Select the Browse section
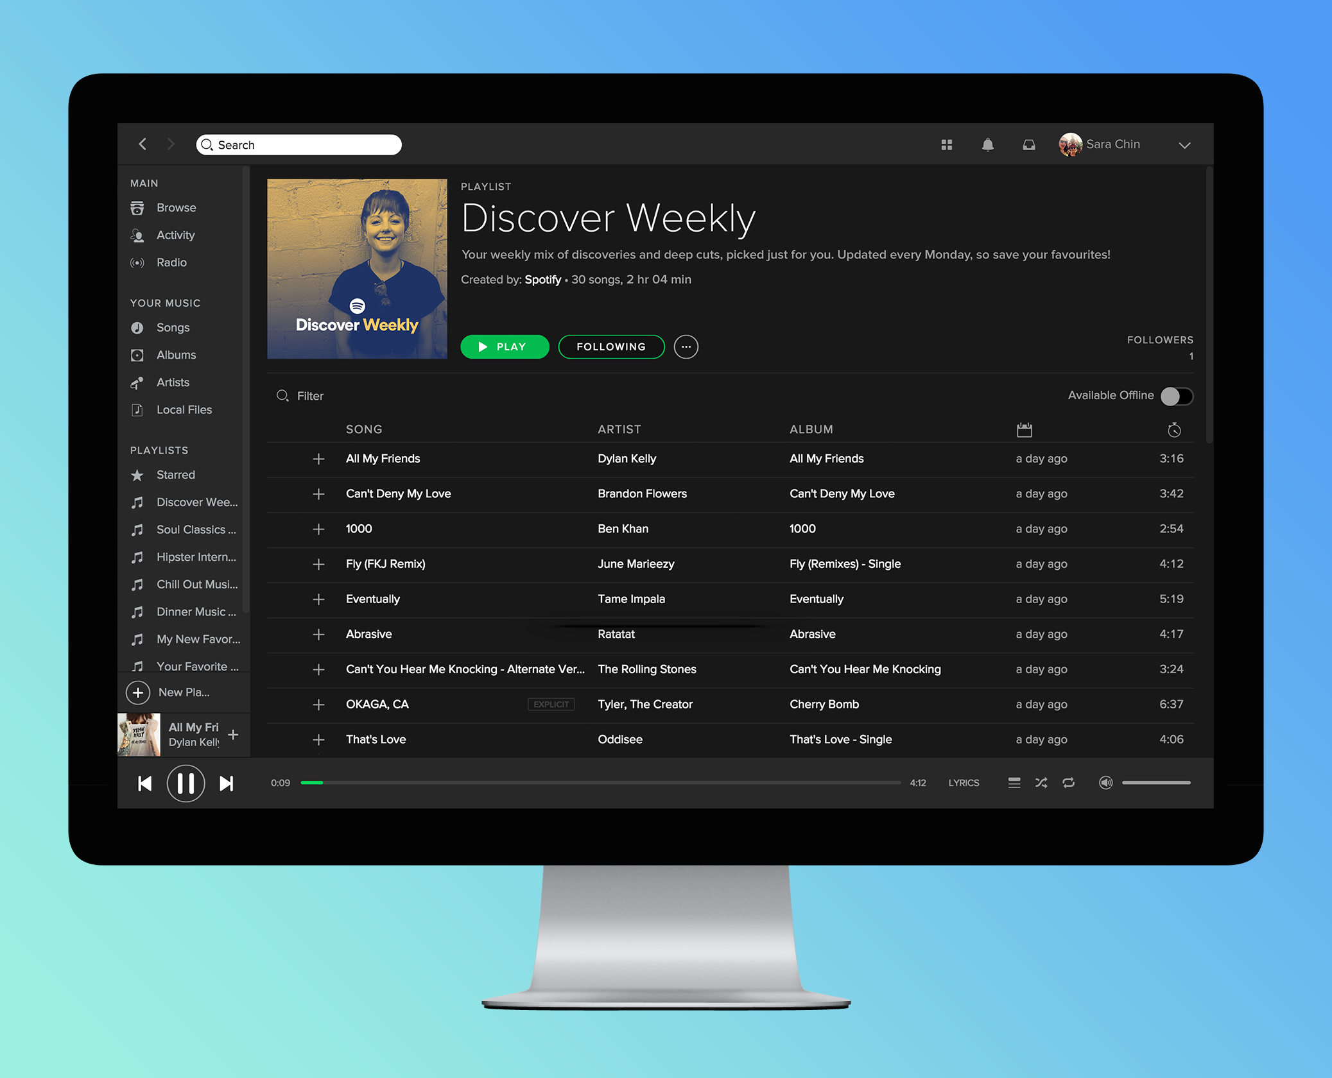Image resolution: width=1332 pixels, height=1078 pixels. click(177, 207)
